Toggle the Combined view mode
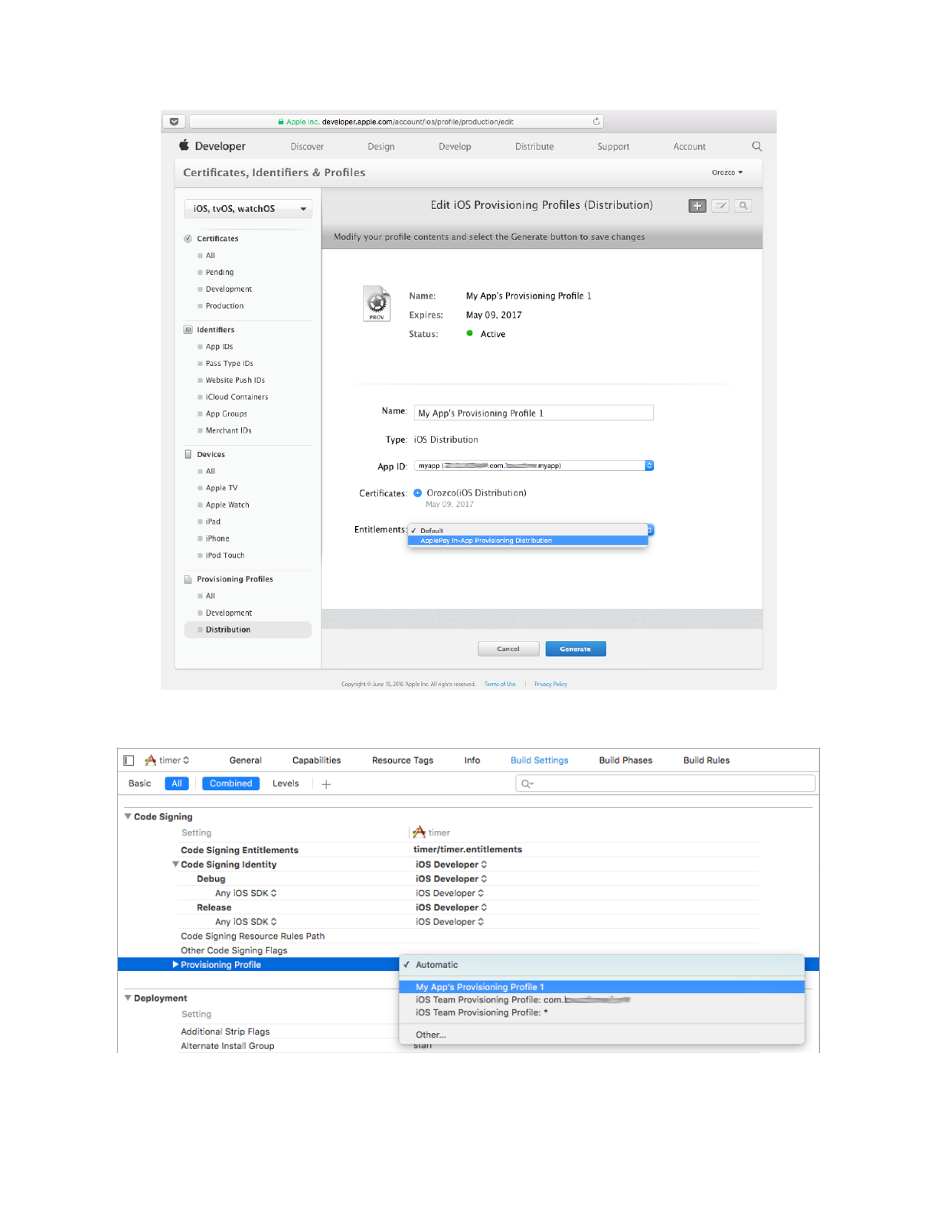Viewport: 937px width, 1213px height. tap(230, 783)
